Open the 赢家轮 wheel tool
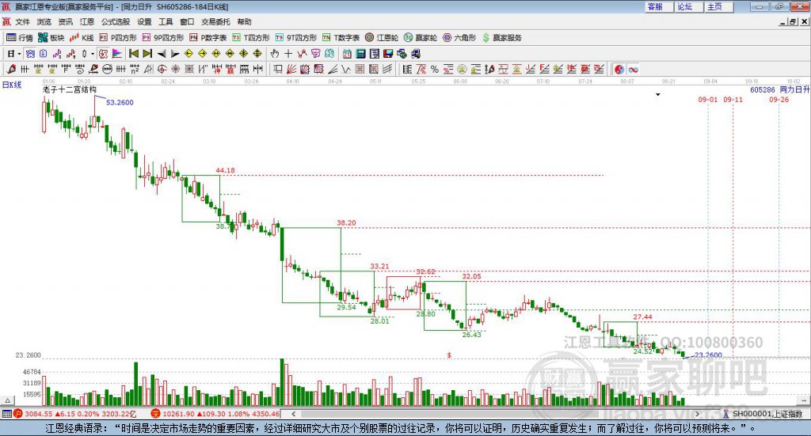Image resolution: width=811 pixels, height=436 pixels. pyautogui.click(x=421, y=38)
